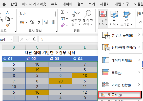Click the AutoSum sigma icon

pyautogui.click(x=63, y=12)
